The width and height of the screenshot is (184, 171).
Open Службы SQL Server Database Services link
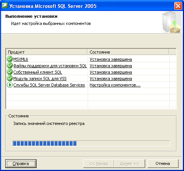click(49, 85)
